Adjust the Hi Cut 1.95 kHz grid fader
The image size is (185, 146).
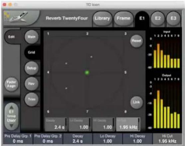click(x=128, y=124)
